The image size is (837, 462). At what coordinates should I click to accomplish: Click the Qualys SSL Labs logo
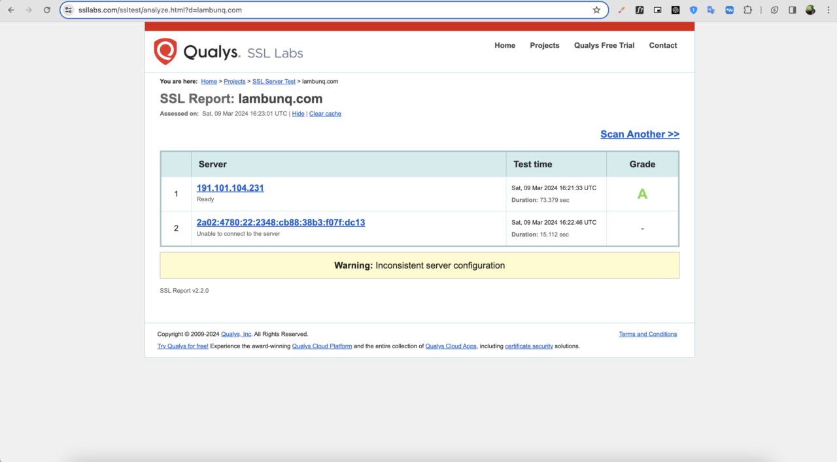[228, 52]
